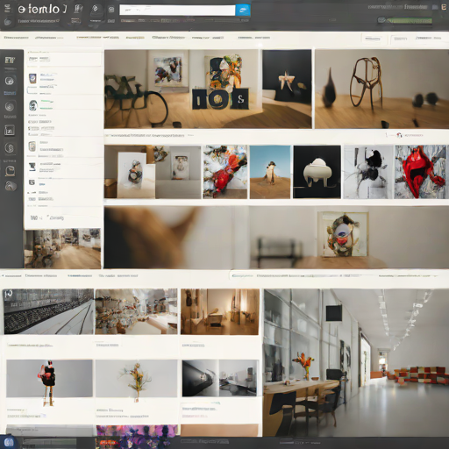Open the hamburger menu icon at top-left corner
This screenshot has height=449, width=449.
7,8
